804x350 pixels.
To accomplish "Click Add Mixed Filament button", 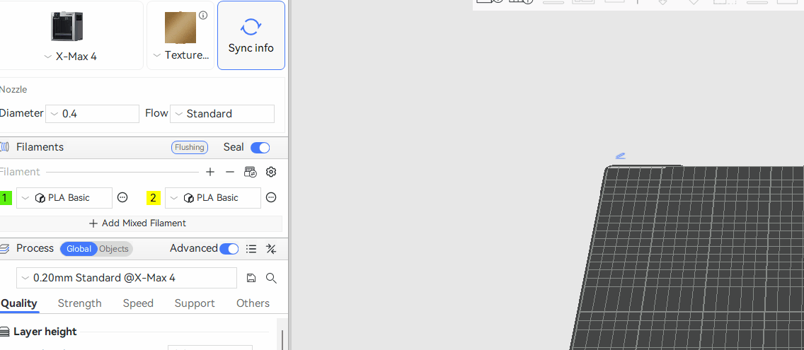I will 137,223.
